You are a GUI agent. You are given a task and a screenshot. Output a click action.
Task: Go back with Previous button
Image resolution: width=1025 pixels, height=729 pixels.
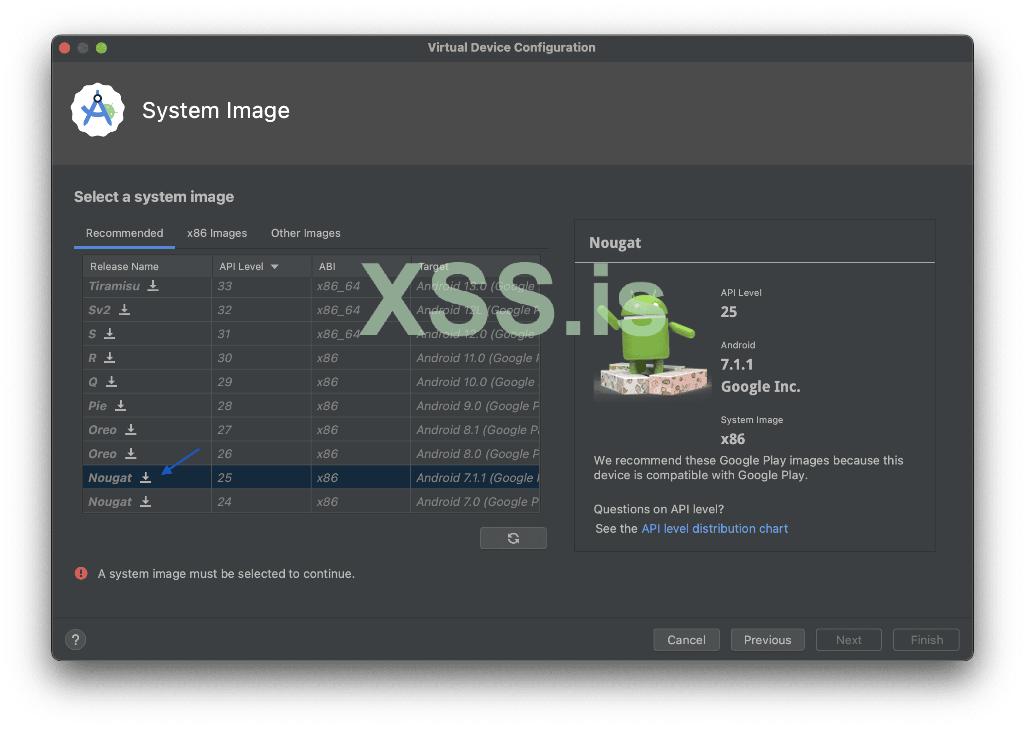[767, 640]
